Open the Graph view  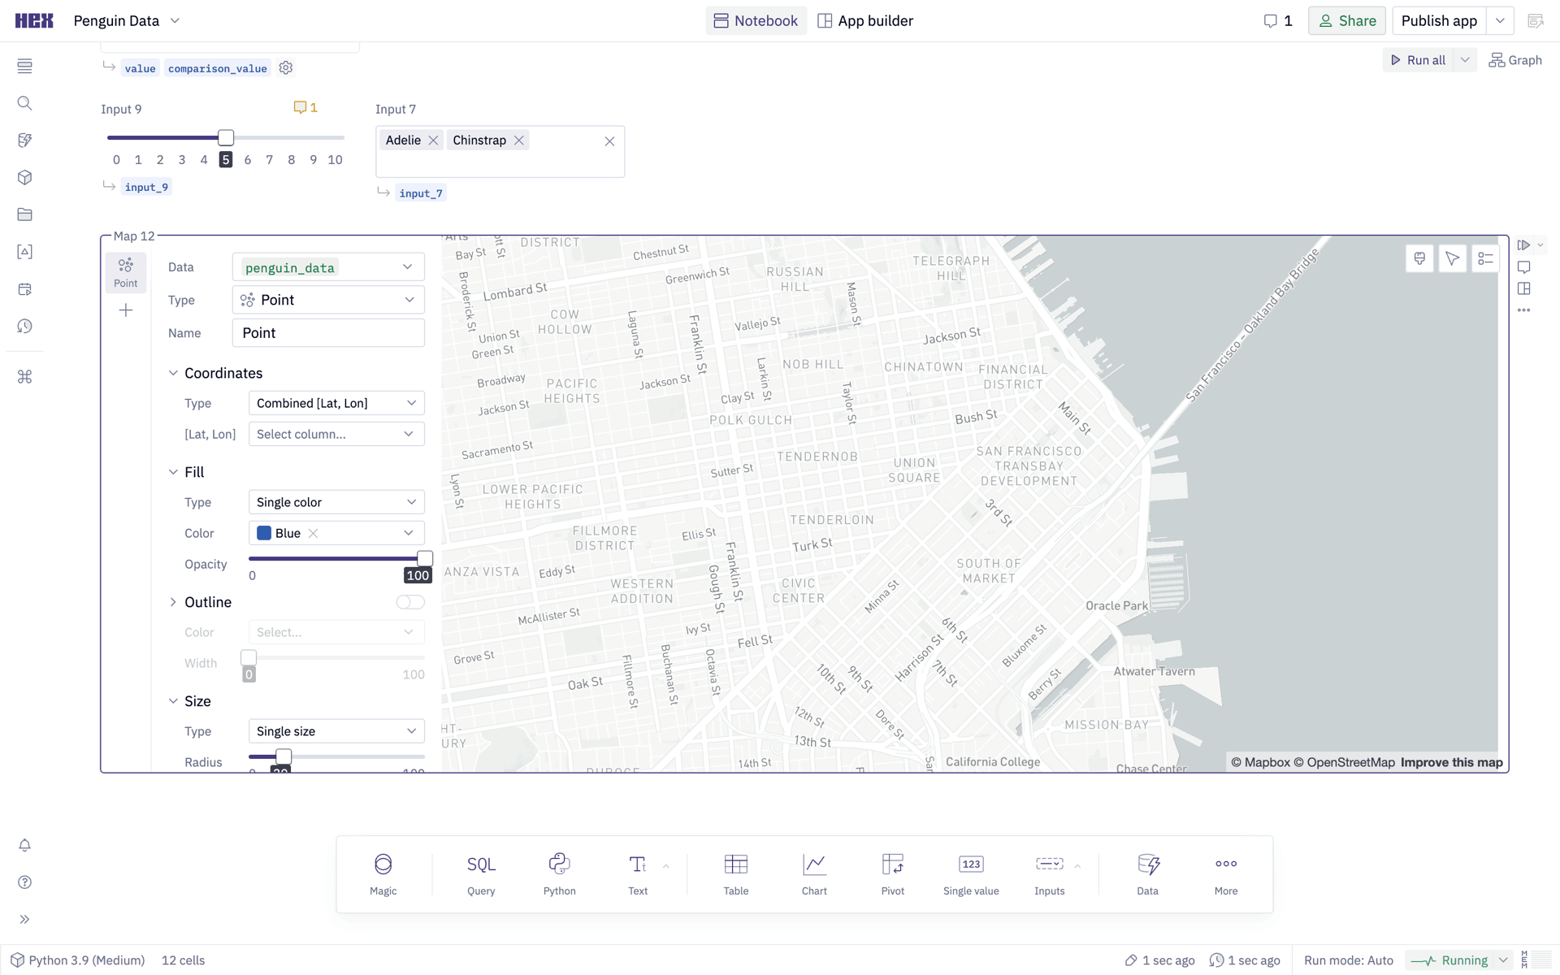[1515, 60]
